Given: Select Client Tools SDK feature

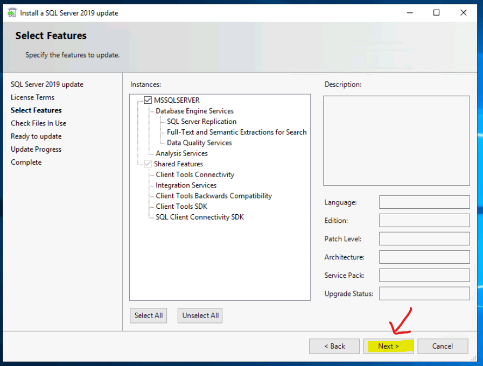Looking at the screenshot, I should click(181, 207).
